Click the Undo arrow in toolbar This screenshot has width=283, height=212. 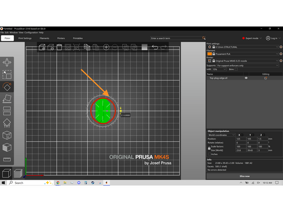(155, 47)
